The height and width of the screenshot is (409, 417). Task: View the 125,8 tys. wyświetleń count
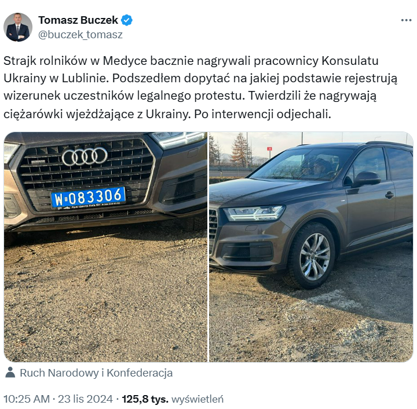pyautogui.click(x=173, y=399)
